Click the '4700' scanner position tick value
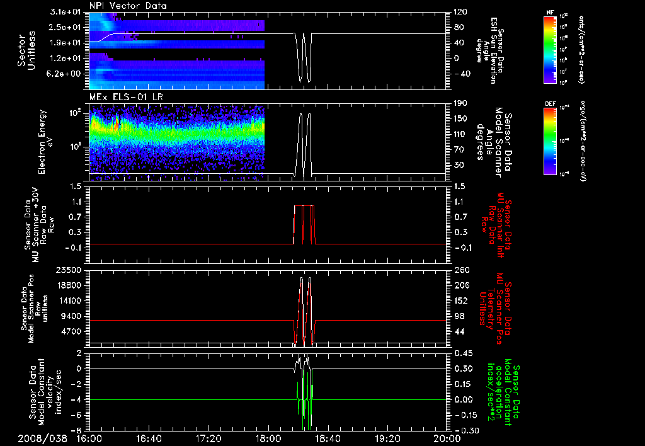Screen dimensions: 645x446 tap(72, 331)
